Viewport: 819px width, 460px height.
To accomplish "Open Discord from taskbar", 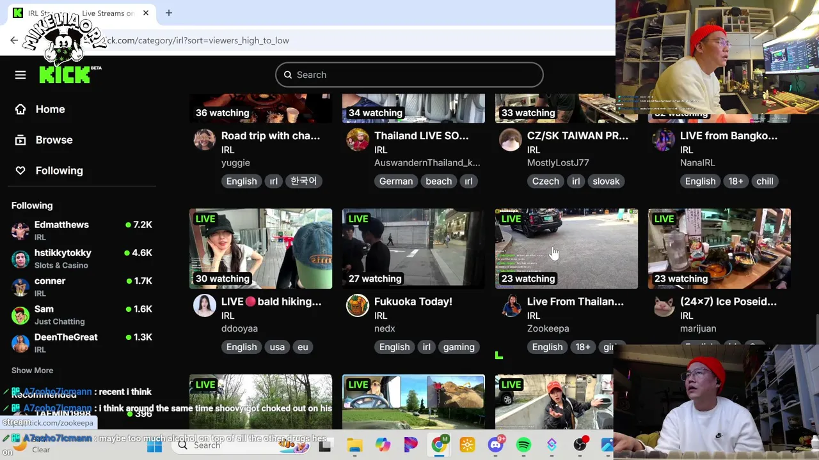I will pos(496,445).
